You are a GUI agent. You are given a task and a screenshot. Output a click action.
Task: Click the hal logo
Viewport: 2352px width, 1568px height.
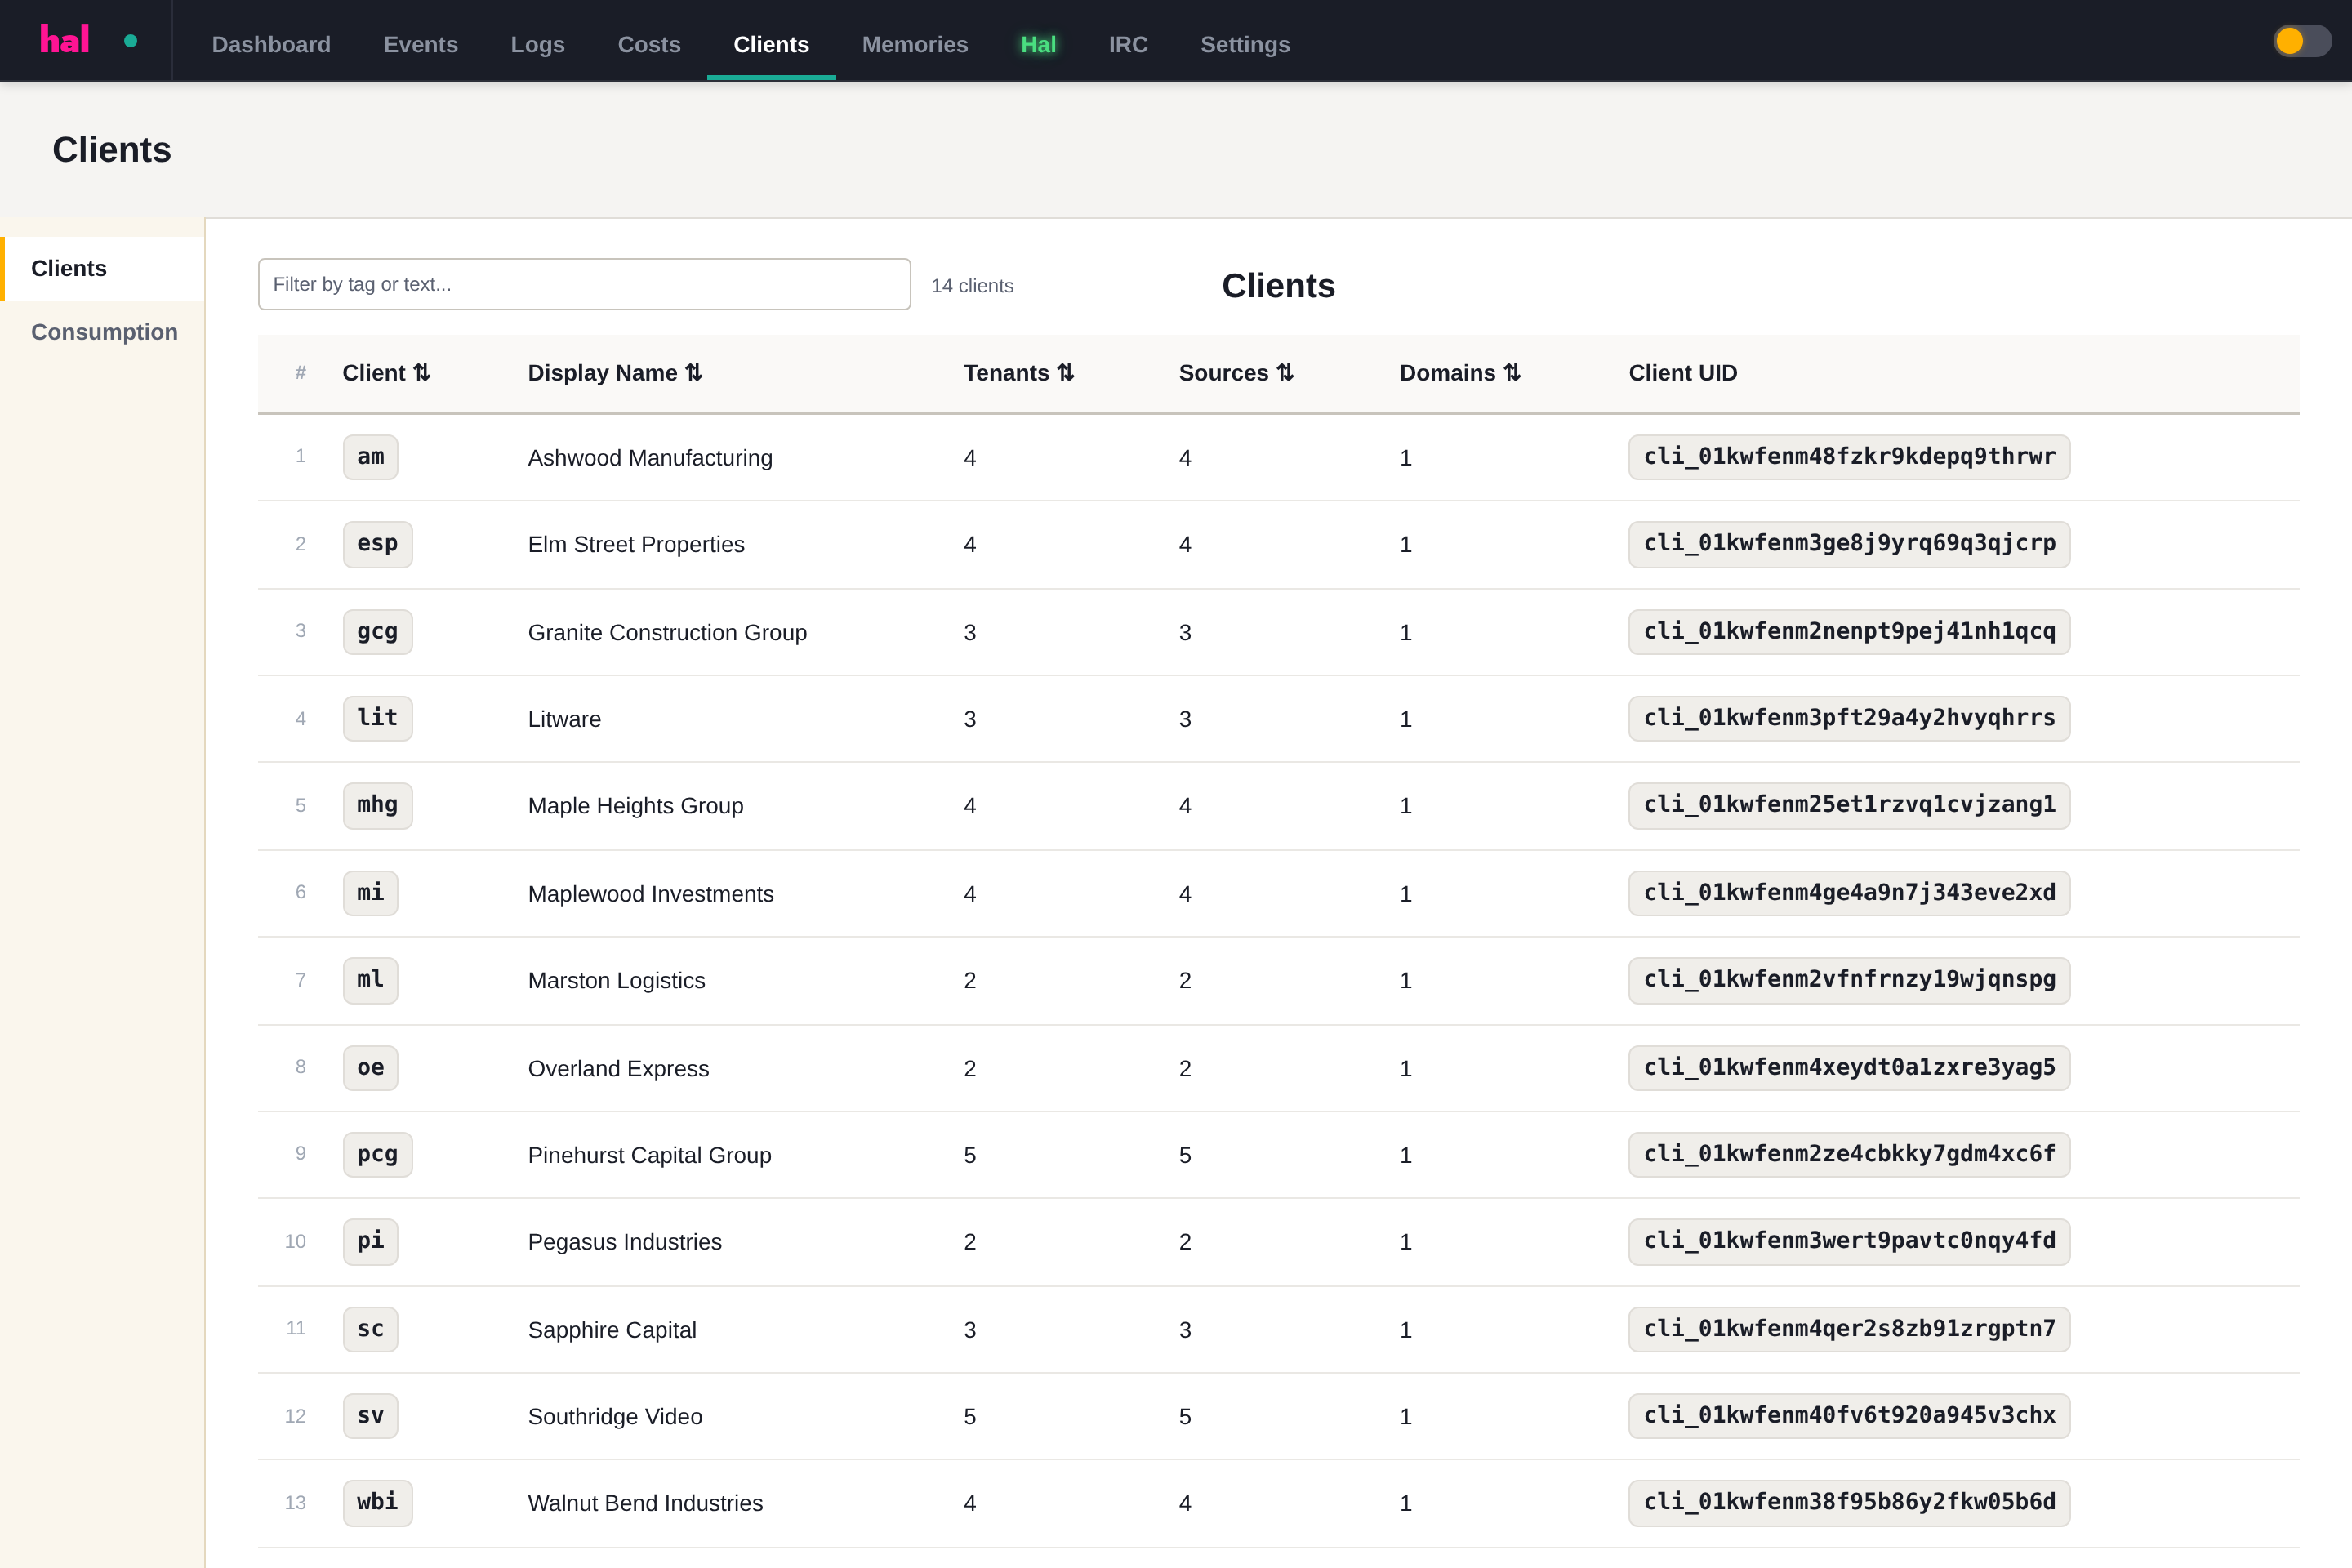tap(65, 40)
